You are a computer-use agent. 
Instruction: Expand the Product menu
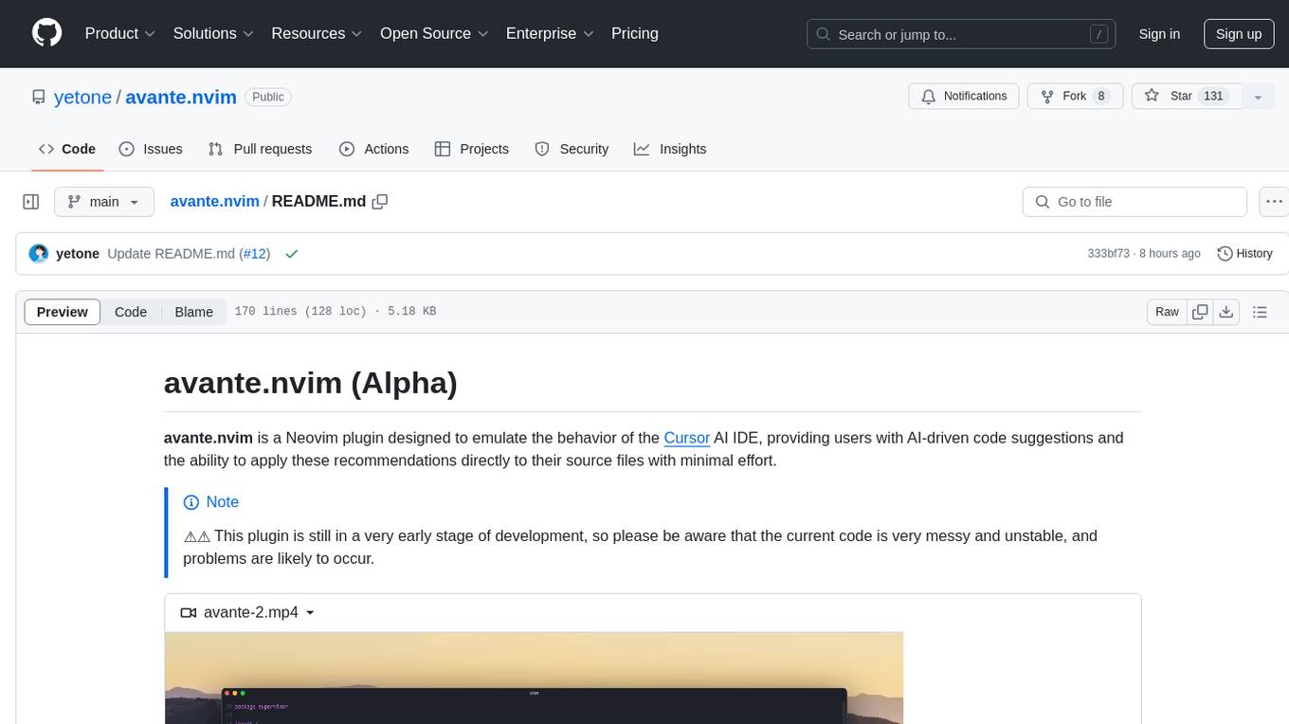tap(120, 33)
